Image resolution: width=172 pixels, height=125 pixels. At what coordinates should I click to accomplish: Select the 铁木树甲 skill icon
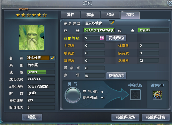[x=157, y=95]
